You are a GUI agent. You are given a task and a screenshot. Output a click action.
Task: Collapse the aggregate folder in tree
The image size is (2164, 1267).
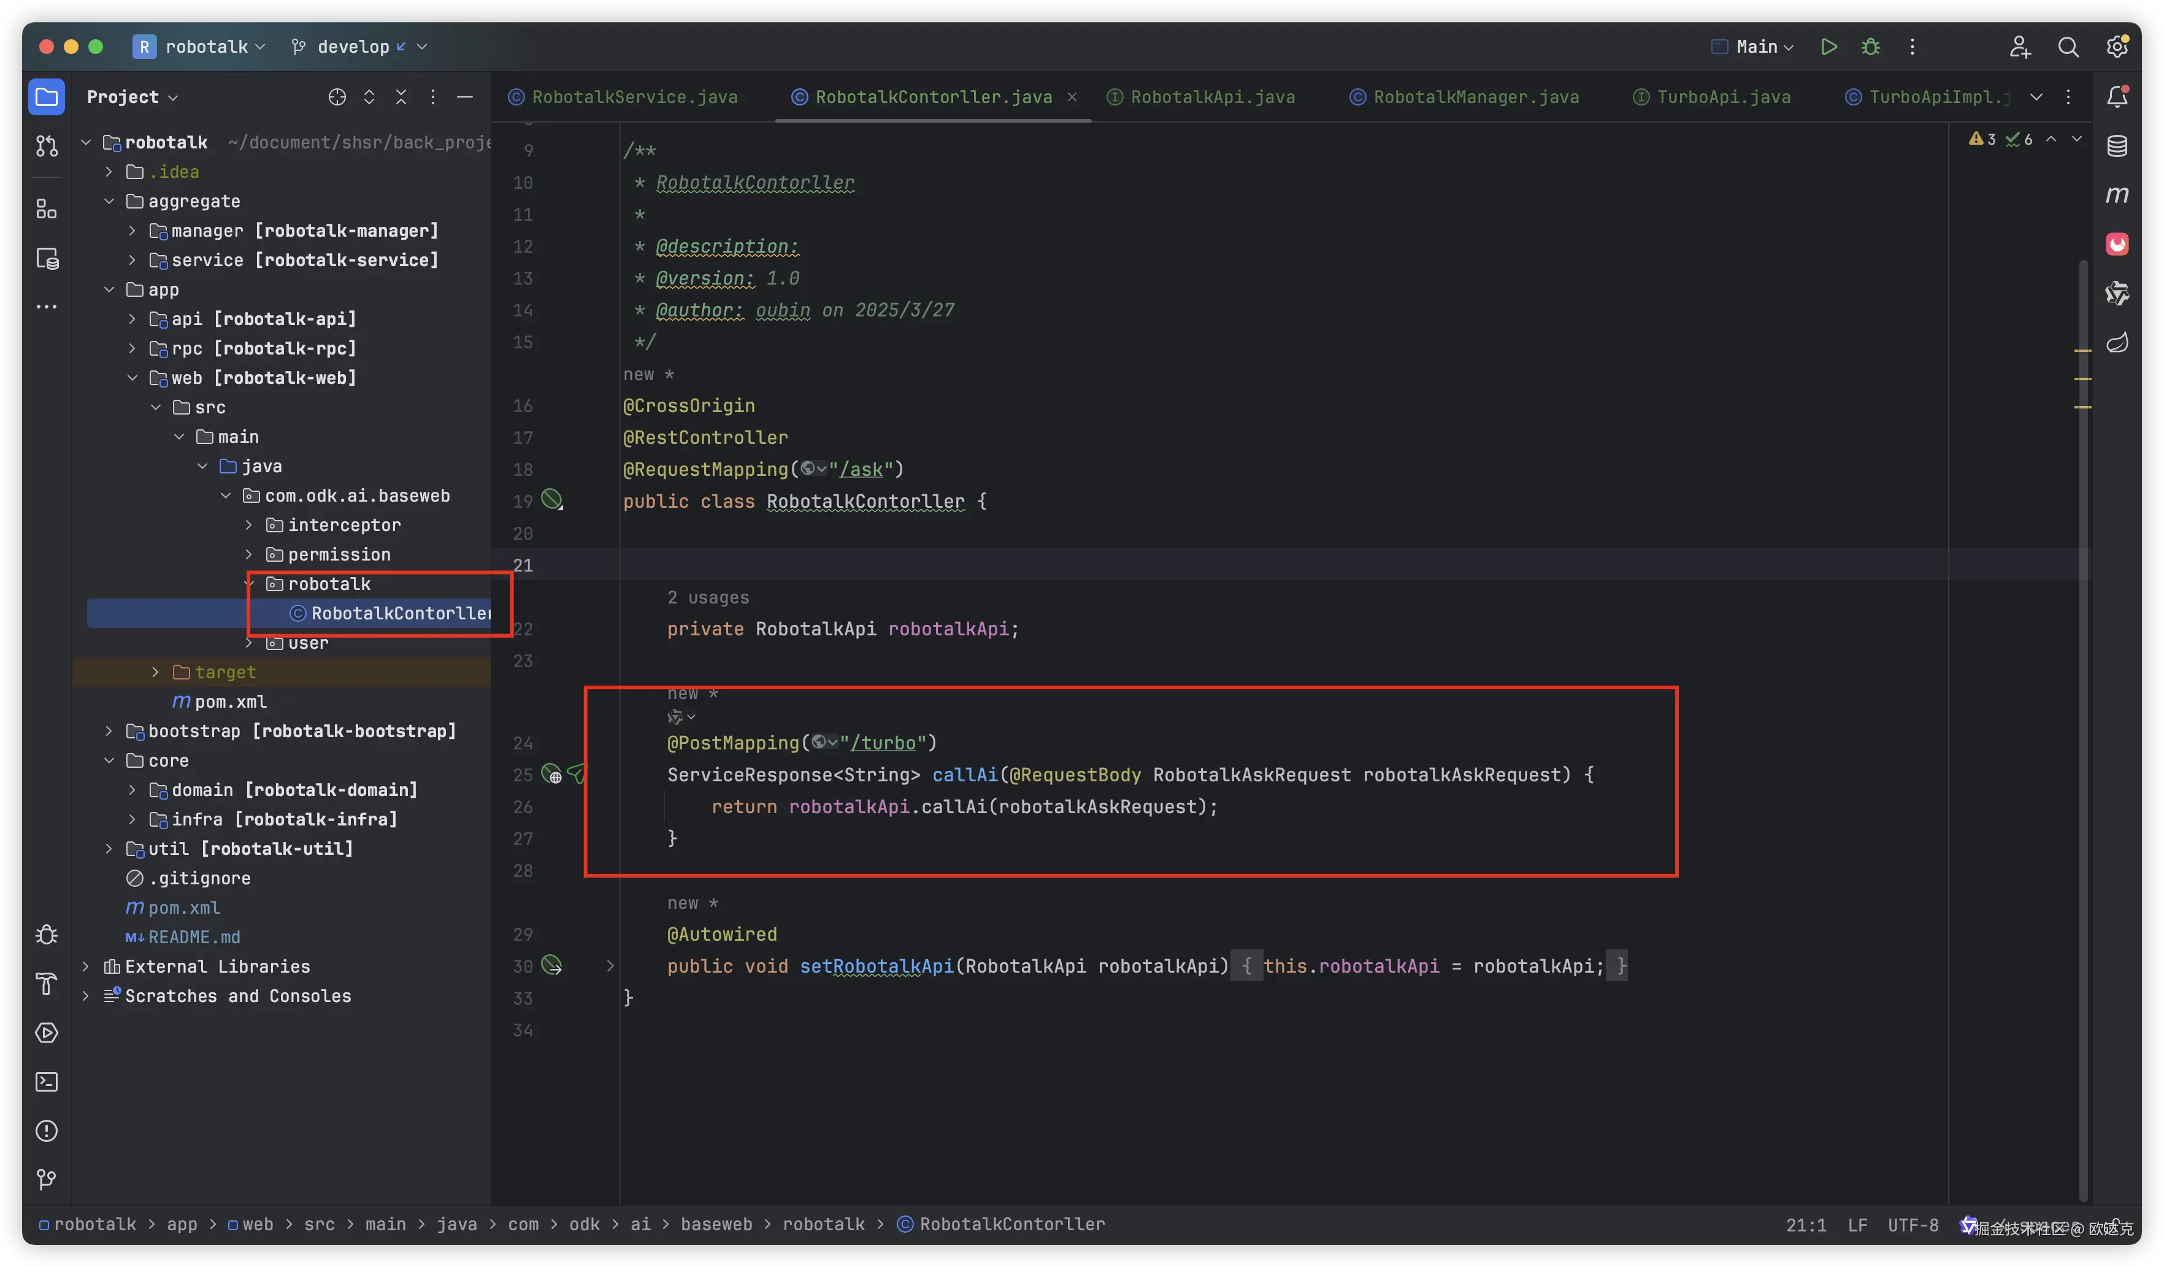click(109, 201)
